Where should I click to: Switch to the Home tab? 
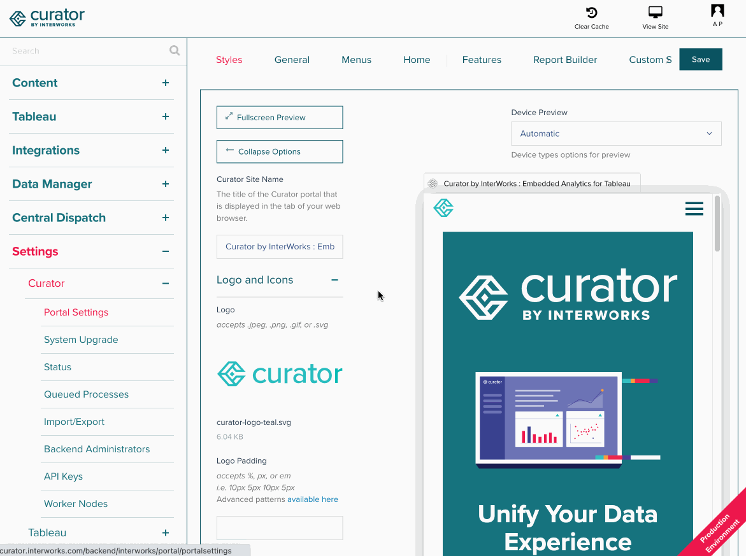coord(417,60)
